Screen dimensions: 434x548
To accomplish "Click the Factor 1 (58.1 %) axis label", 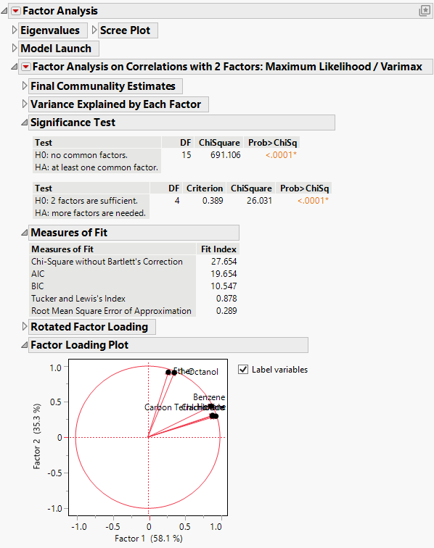I will tap(148, 539).
